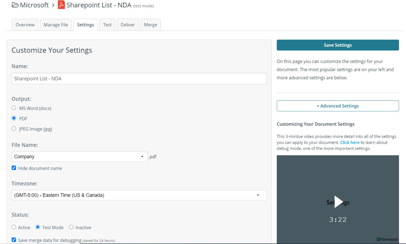Uncheck Hide document name checkbox
The image size is (406, 244).
coord(14,168)
